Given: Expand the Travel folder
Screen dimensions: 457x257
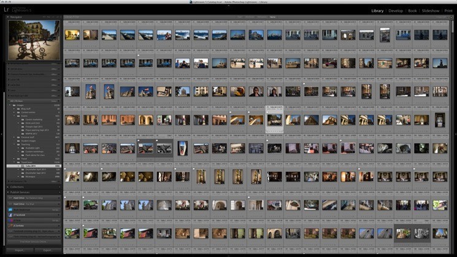Looking at the screenshot, I should tap(14, 159).
